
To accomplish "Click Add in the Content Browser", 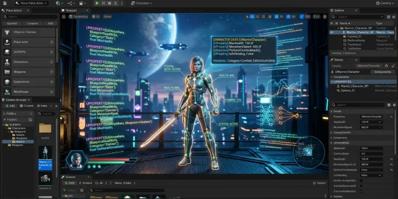I will pyautogui.click(x=10, y=106).
